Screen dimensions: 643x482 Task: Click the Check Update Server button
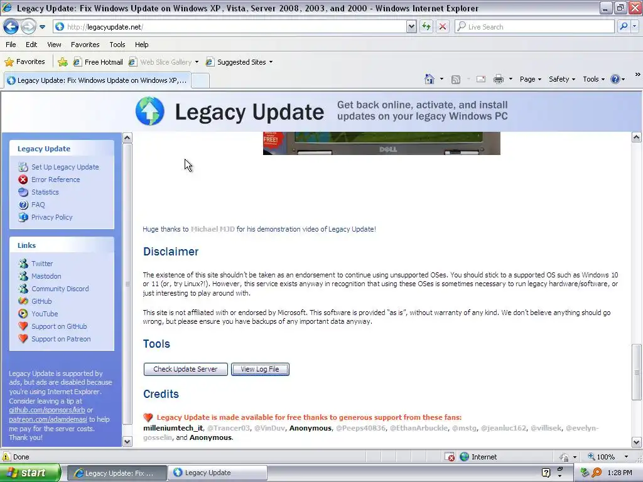185,369
